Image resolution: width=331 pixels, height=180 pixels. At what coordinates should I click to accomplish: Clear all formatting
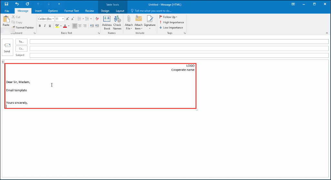pos(97,19)
